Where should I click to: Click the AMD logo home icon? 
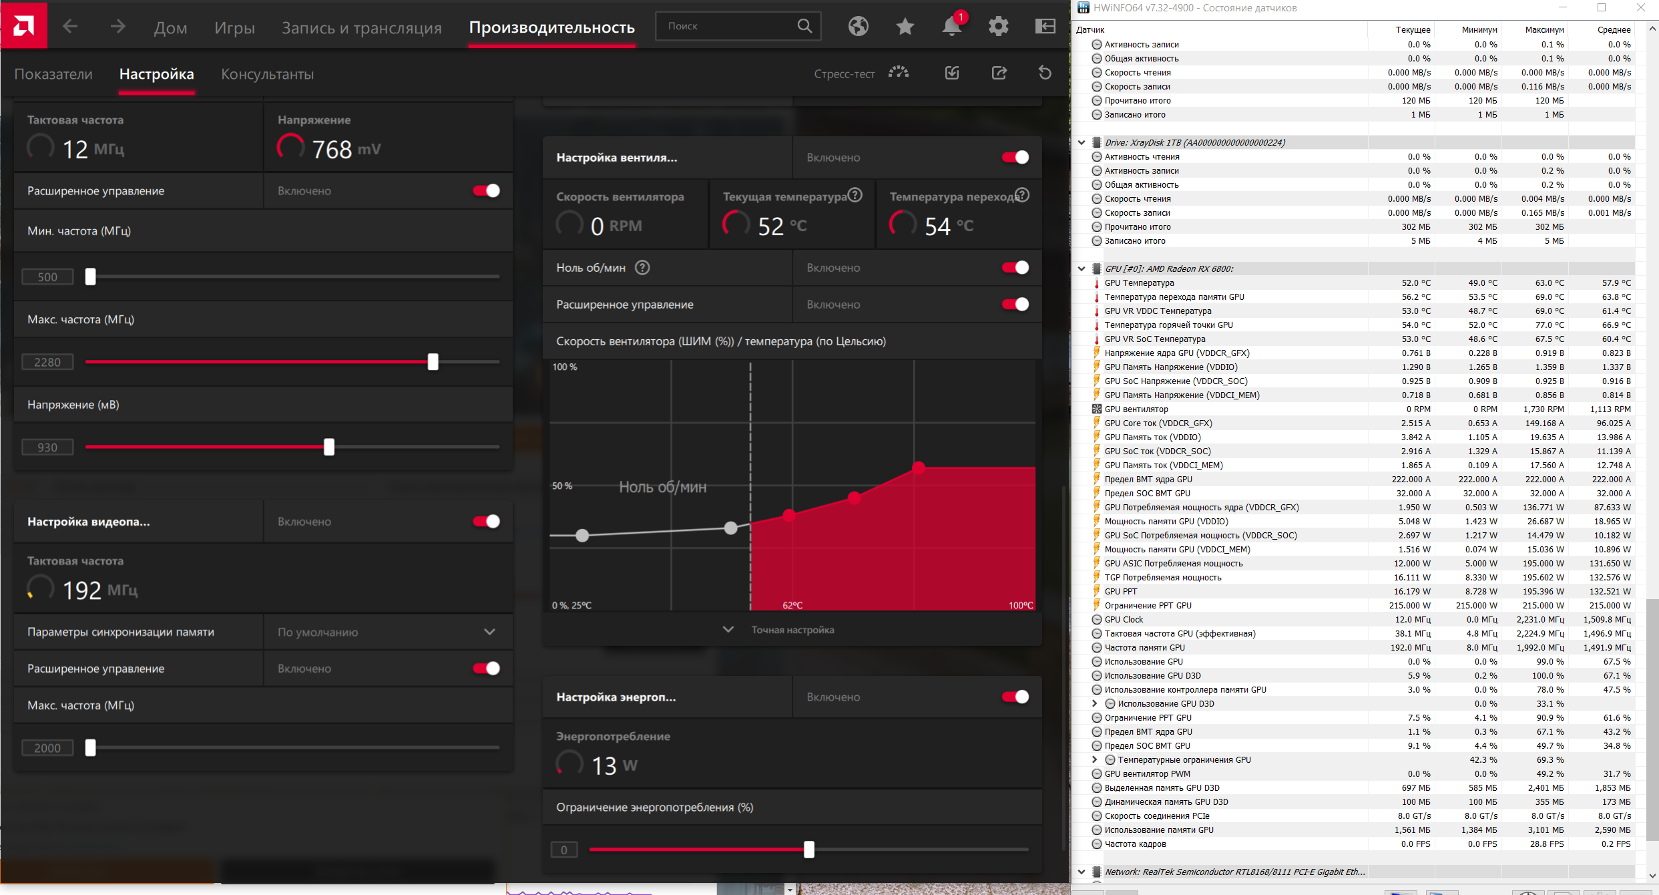coord(24,25)
